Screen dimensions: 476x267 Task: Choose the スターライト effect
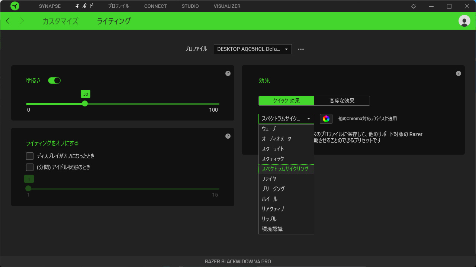tap(286, 149)
